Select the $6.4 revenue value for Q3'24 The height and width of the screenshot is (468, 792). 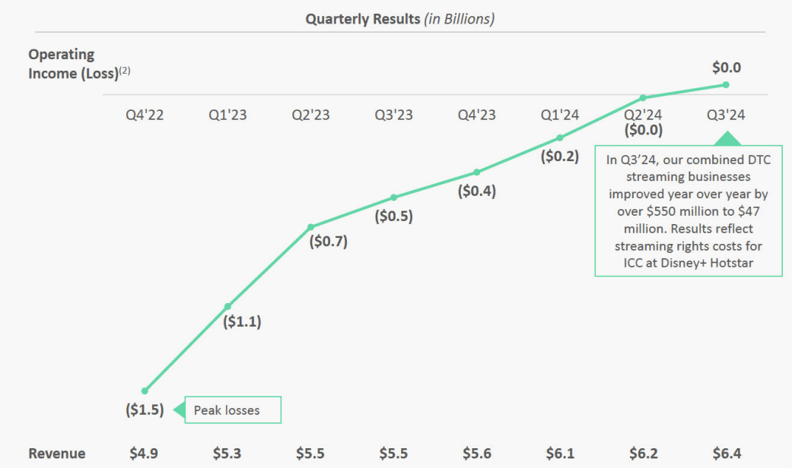pyautogui.click(x=726, y=454)
